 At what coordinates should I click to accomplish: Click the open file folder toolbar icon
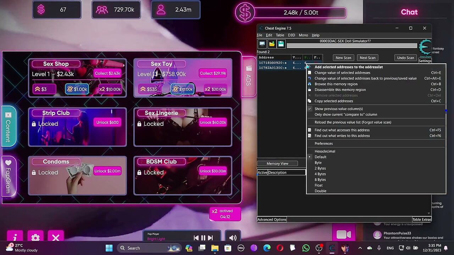pyautogui.click(x=272, y=44)
